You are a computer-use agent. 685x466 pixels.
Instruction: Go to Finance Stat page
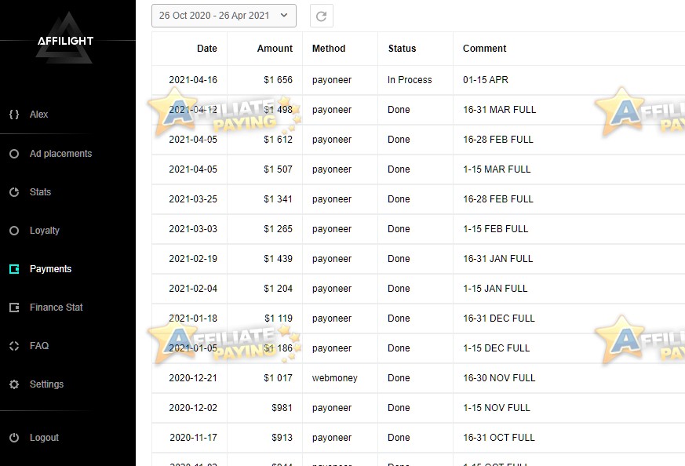(56, 308)
